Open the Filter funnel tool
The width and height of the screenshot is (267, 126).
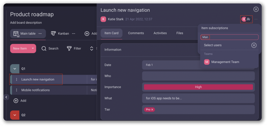pyautogui.click(x=69, y=48)
